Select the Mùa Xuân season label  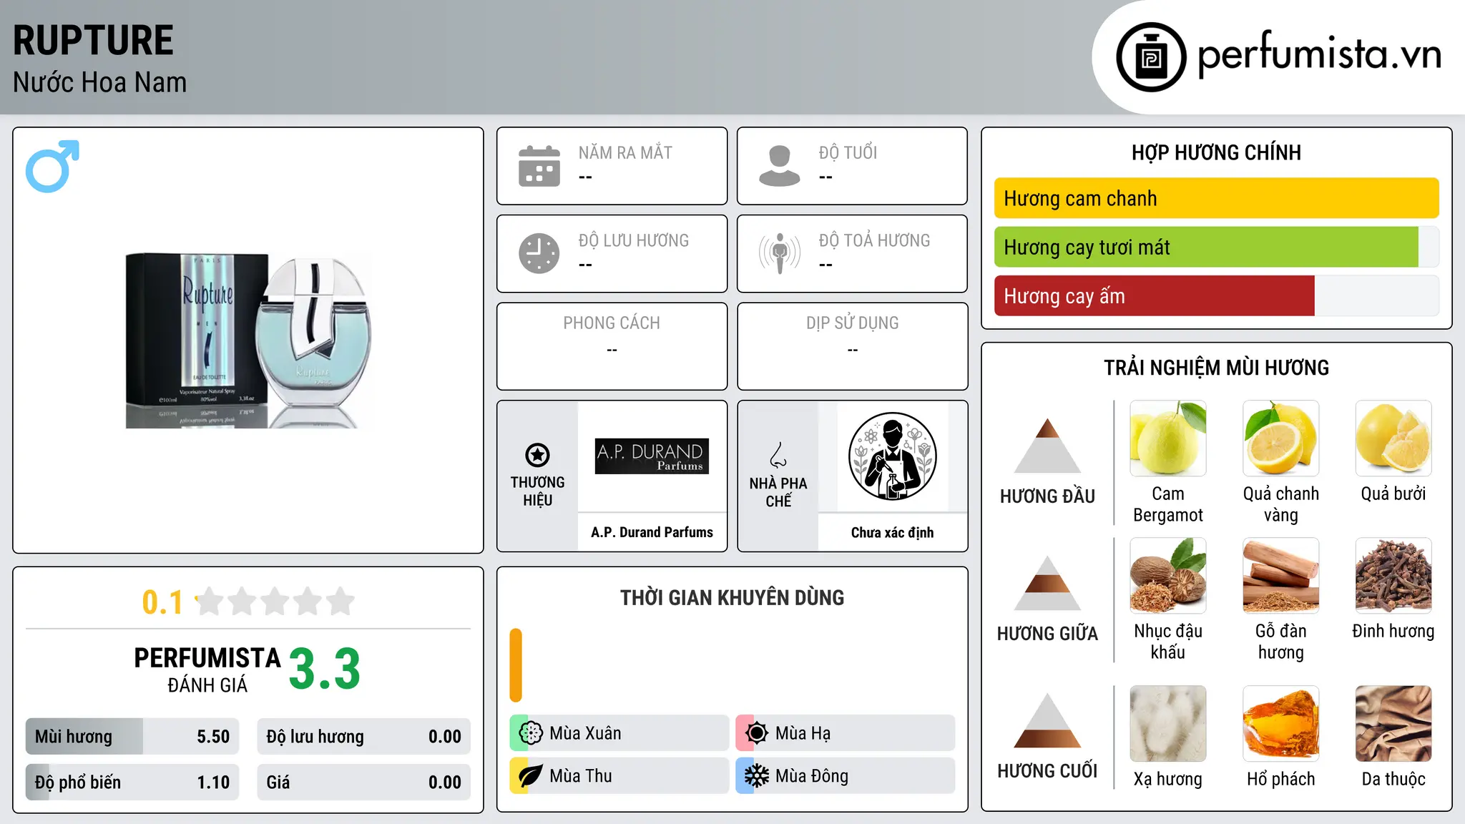point(585,733)
